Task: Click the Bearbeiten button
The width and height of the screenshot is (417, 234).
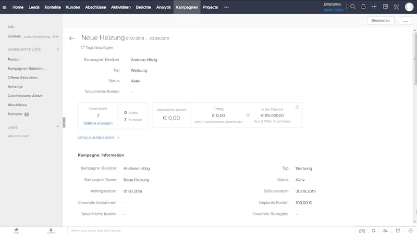Action: (x=381, y=20)
